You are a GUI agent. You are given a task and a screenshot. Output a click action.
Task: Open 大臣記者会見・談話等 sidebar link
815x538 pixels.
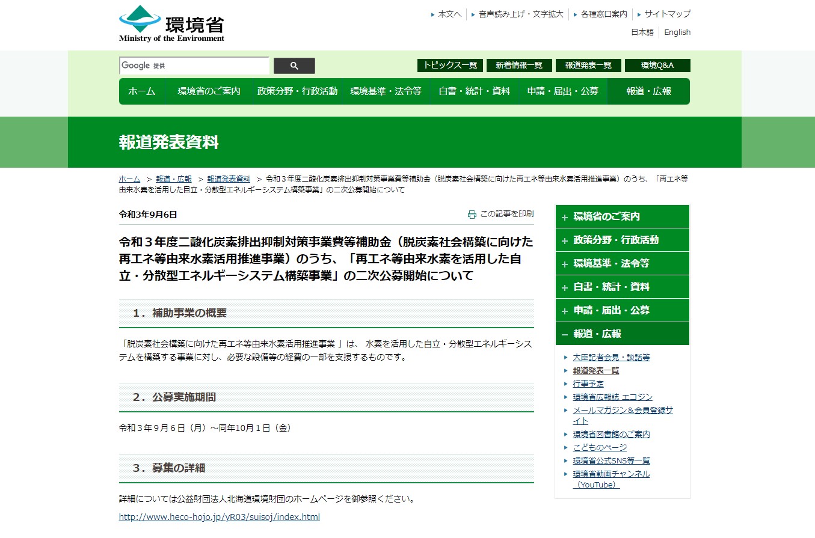click(611, 357)
